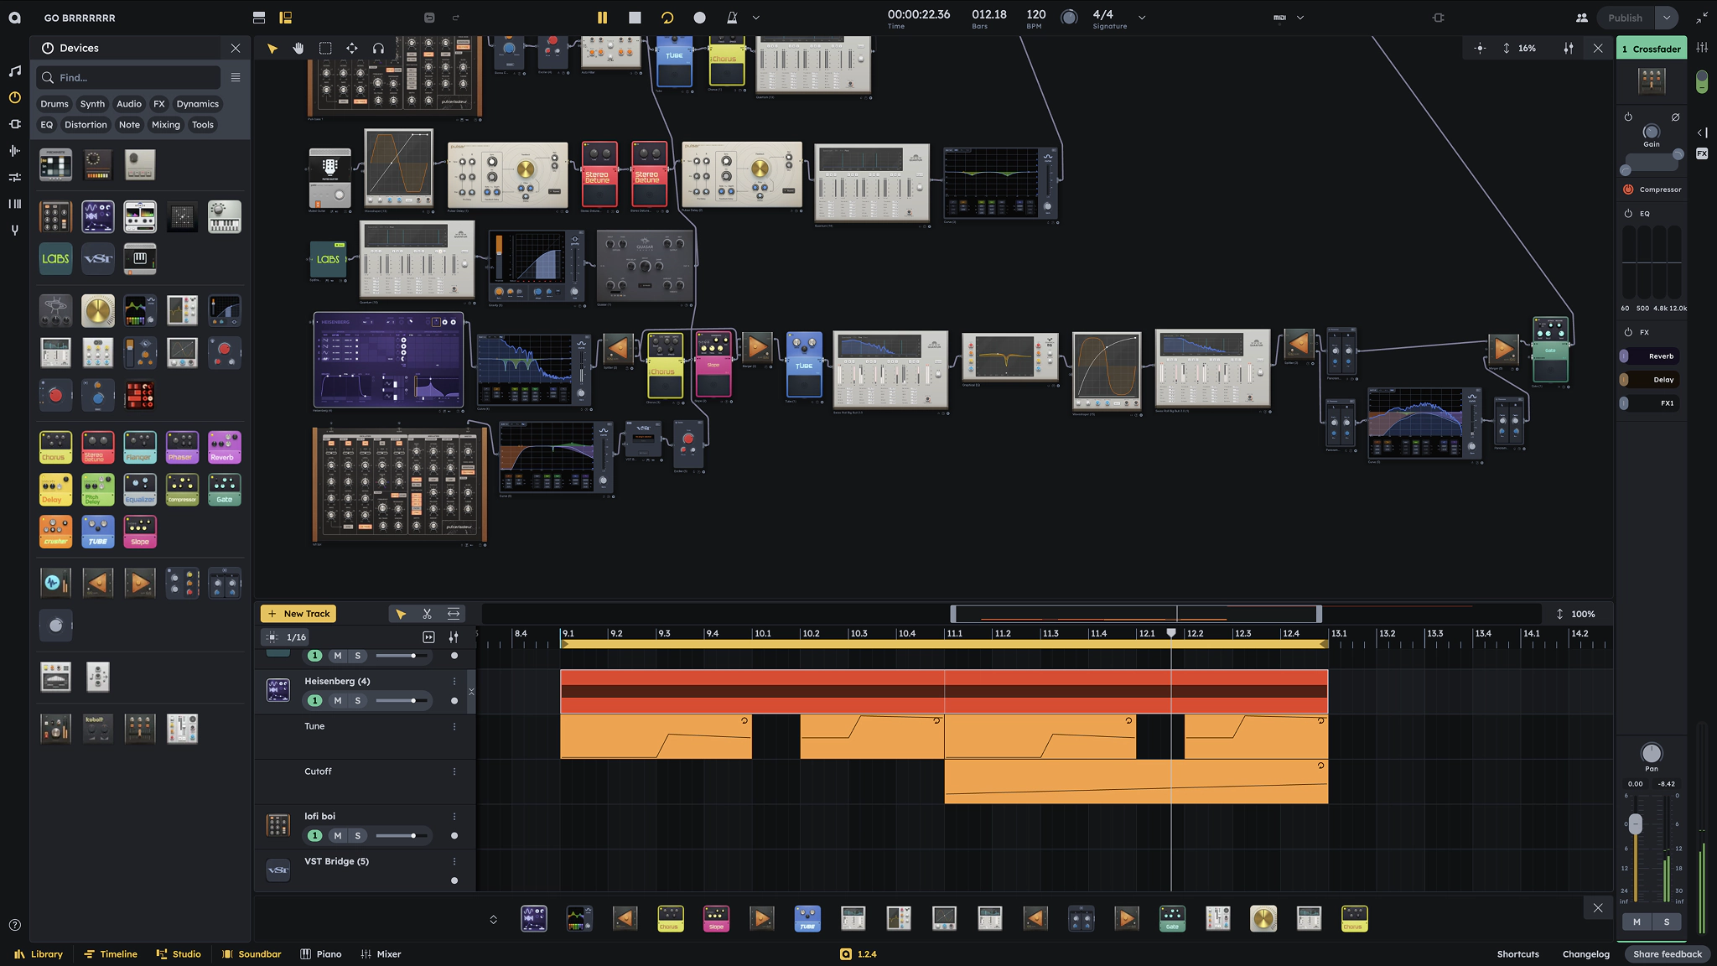Select the Delay pedal in device list

click(x=55, y=489)
